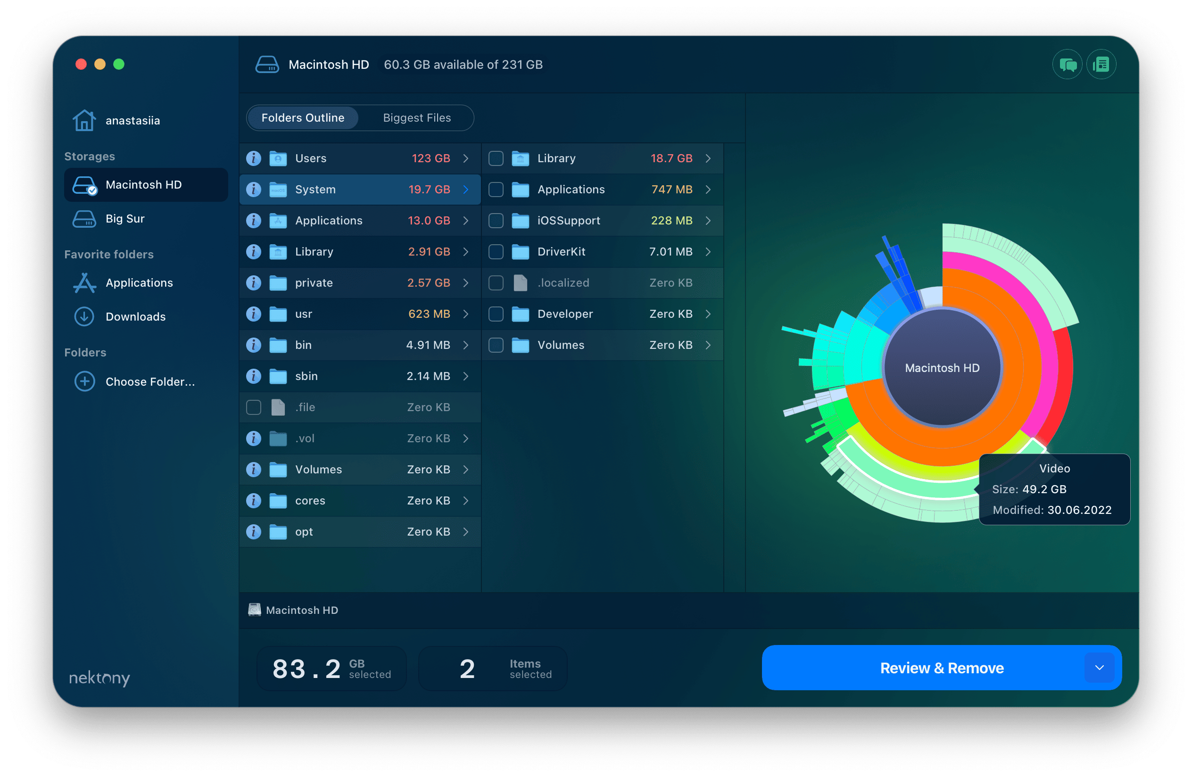Click Choose Folder... label
The height and width of the screenshot is (777, 1192).
click(x=150, y=381)
